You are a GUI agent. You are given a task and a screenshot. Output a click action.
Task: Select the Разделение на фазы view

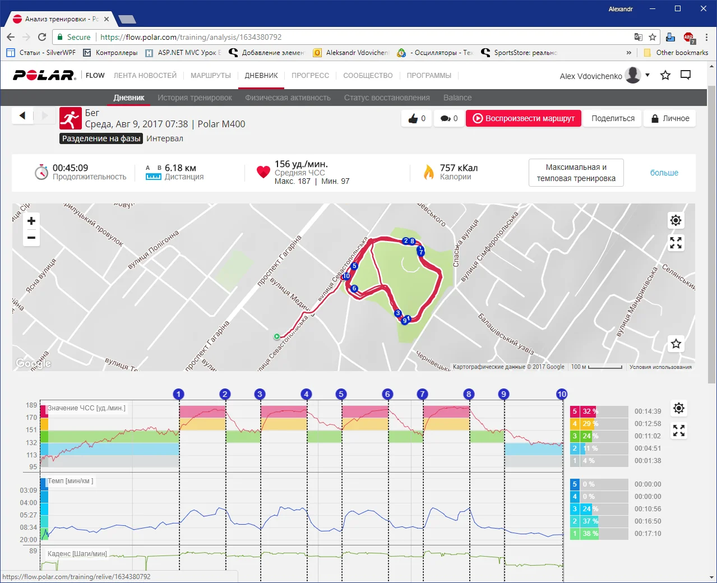[x=101, y=138]
